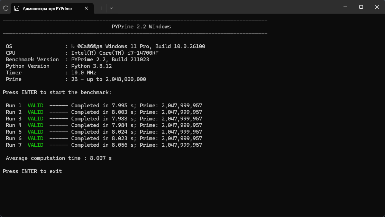Click the Press ENTER to exit line
Viewport: 385px width, 217px height.
coord(32,171)
